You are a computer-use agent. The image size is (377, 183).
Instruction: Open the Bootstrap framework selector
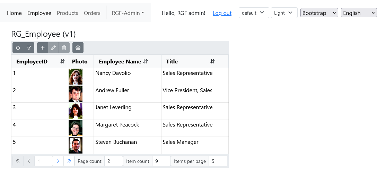click(x=319, y=13)
